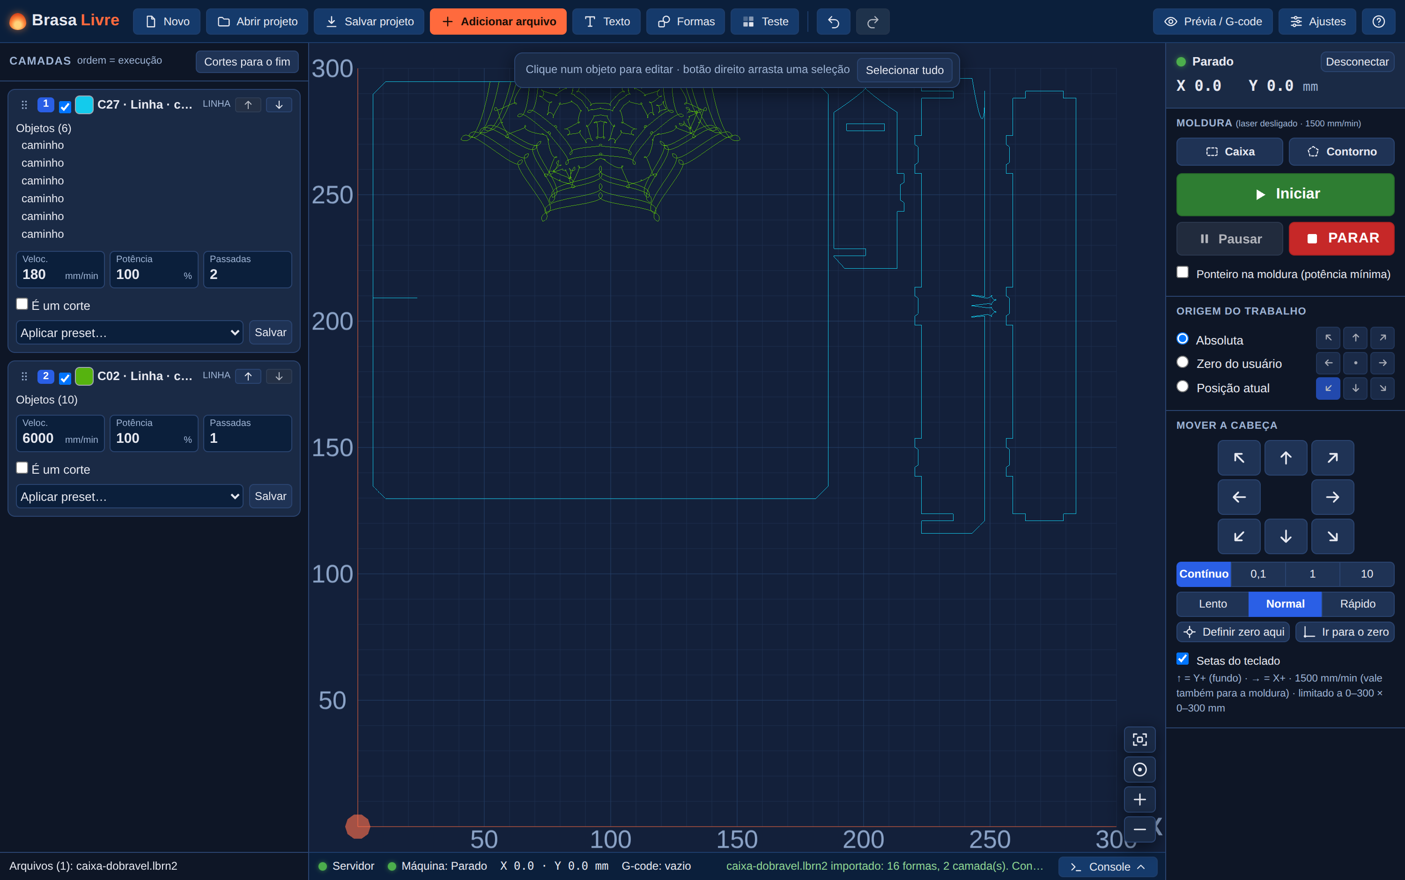This screenshot has height=880, width=1405.
Task: Uncheck visibility checkbox for layer C27
Action: point(65,107)
